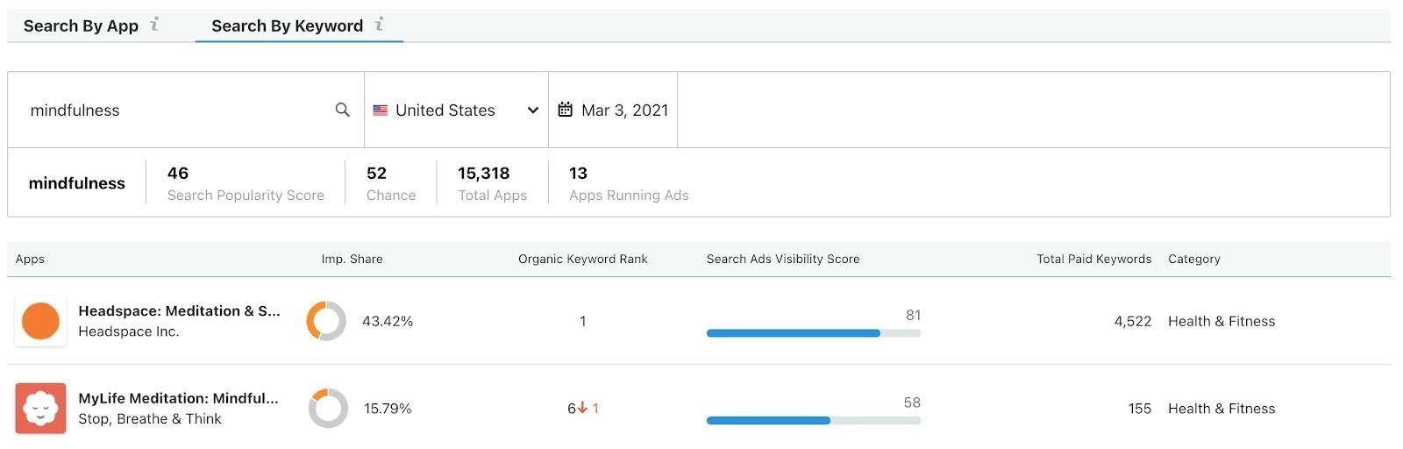1403x449 pixels.
Task: Sort by Total Paid Keywords column header
Action: 1093,260
